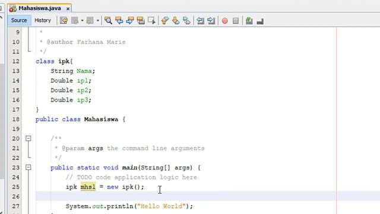Image resolution: width=380 pixels, height=214 pixels.
Task: Toggle Rectangular Selection icon
Action: point(151,21)
